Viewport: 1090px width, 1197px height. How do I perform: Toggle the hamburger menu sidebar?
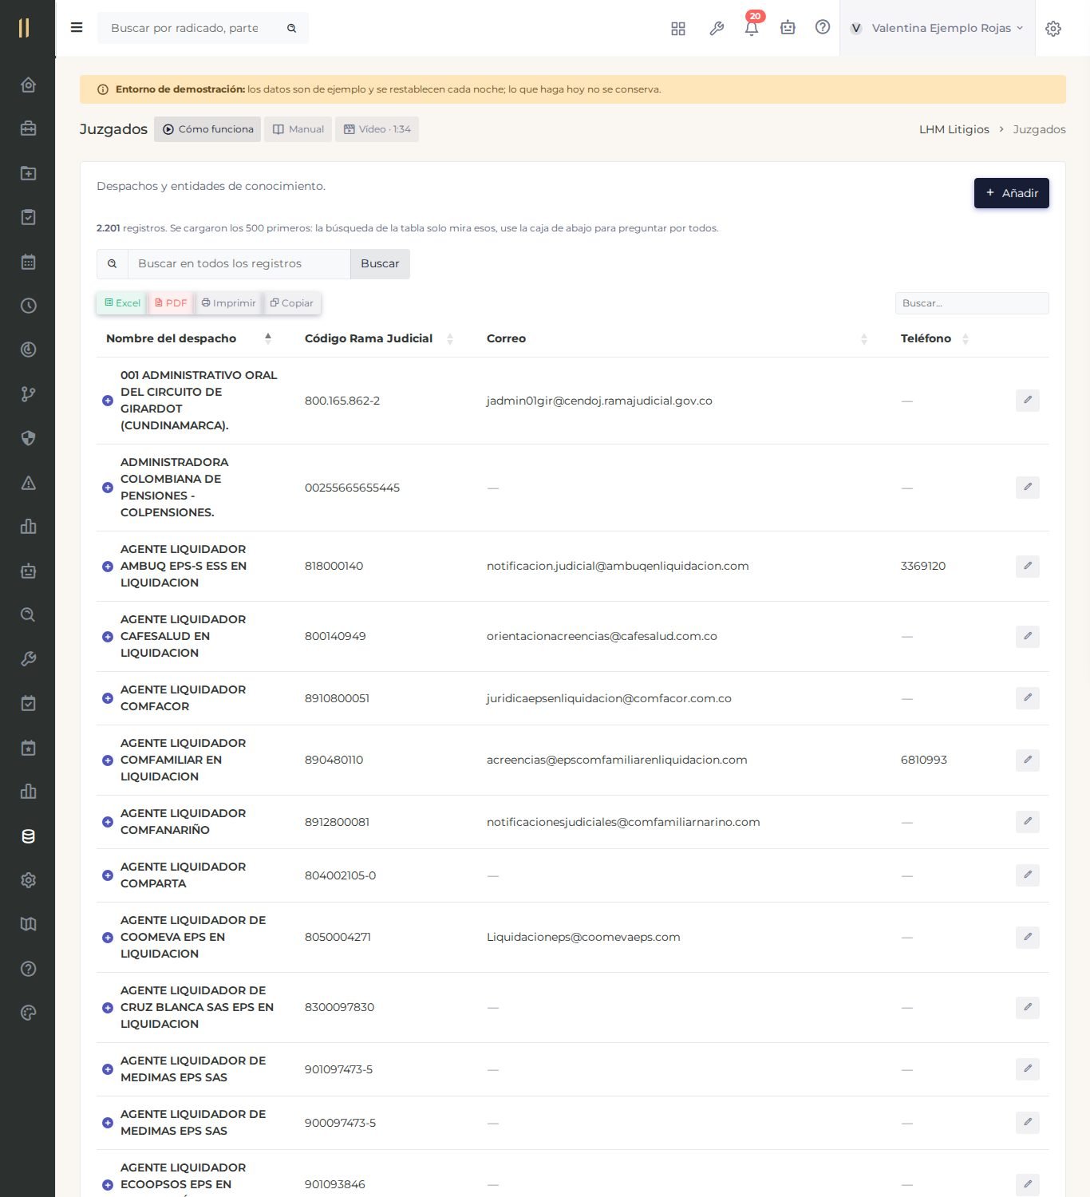point(77,28)
